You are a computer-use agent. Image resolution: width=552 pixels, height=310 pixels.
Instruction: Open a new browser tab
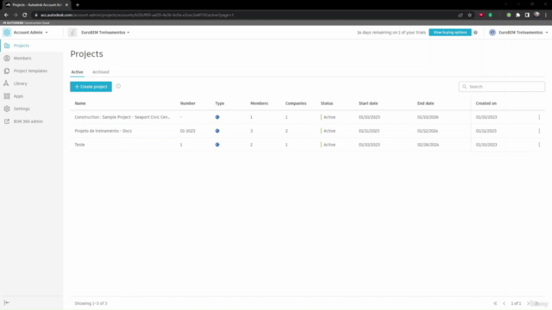[x=78, y=5]
